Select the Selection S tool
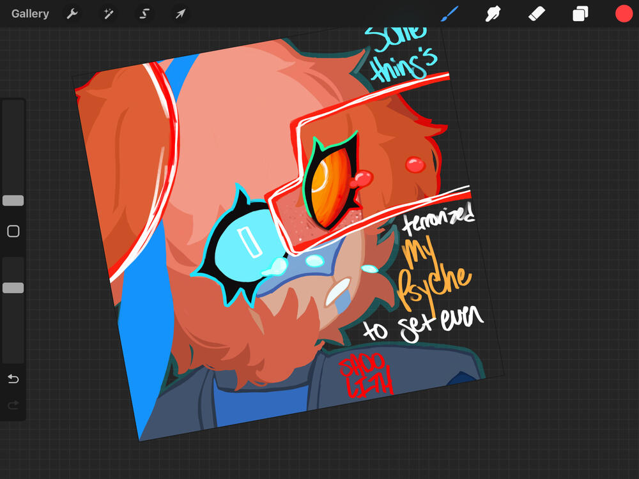This screenshot has height=479, width=639. pos(144,14)
